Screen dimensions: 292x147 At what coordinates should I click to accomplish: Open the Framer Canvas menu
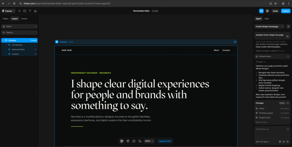pos(8,11)
